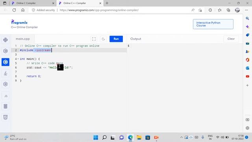Open the Favorites list icon

pyautogui.click(x=220, y=10)
